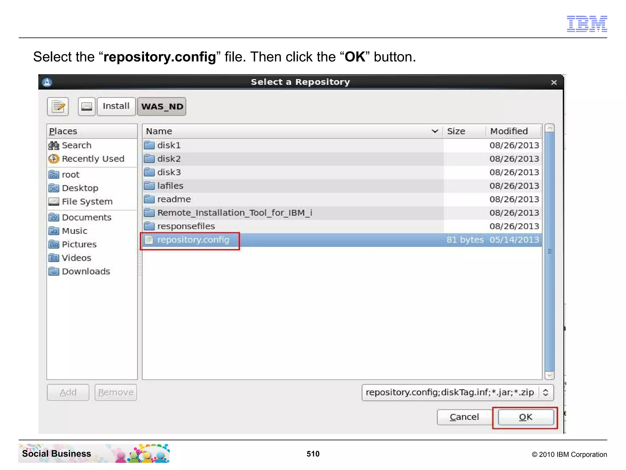Select the disk3 folder
Image resolution: width=626 pixels, height=470 pixels.
[342, 172]
